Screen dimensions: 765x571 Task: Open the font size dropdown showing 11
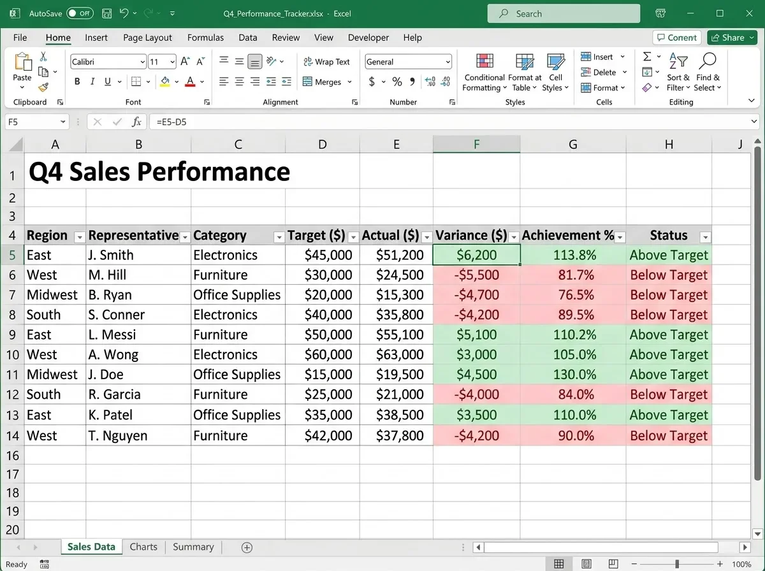(x=172, y=62)
